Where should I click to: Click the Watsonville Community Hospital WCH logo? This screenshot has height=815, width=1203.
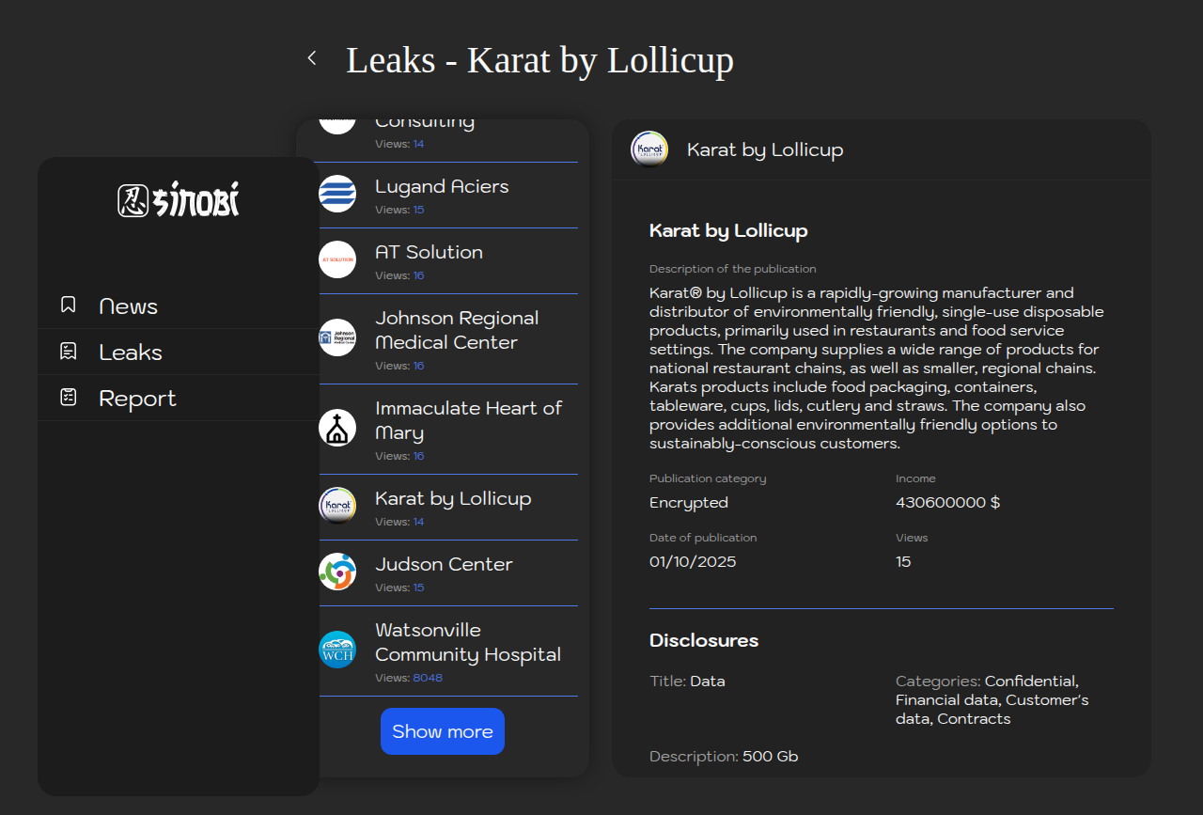pyautogui.click(x=337, y=650)
